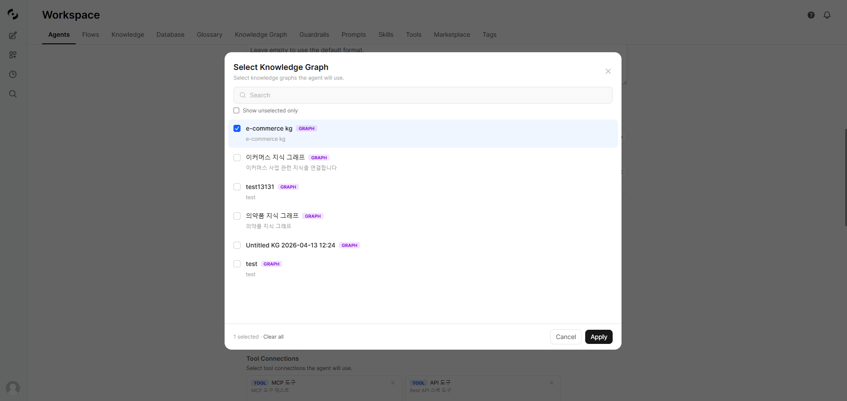Screen dimensions: 847x401
Task: Remove the API 도구 tool connection
Action: point(552,383)
